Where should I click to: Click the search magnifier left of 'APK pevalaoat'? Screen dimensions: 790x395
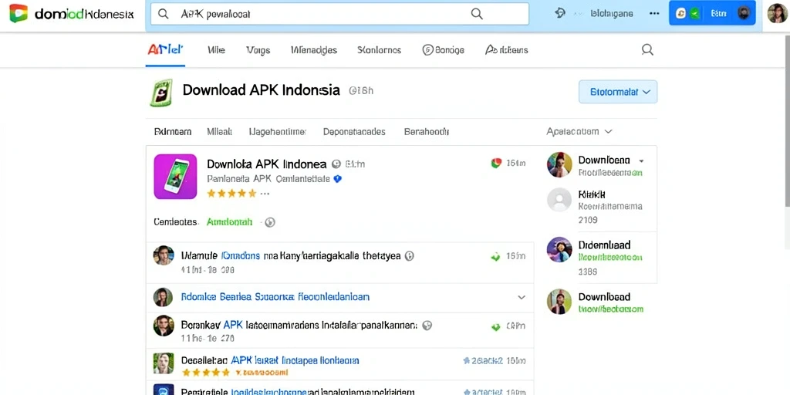tap(164, 14)
